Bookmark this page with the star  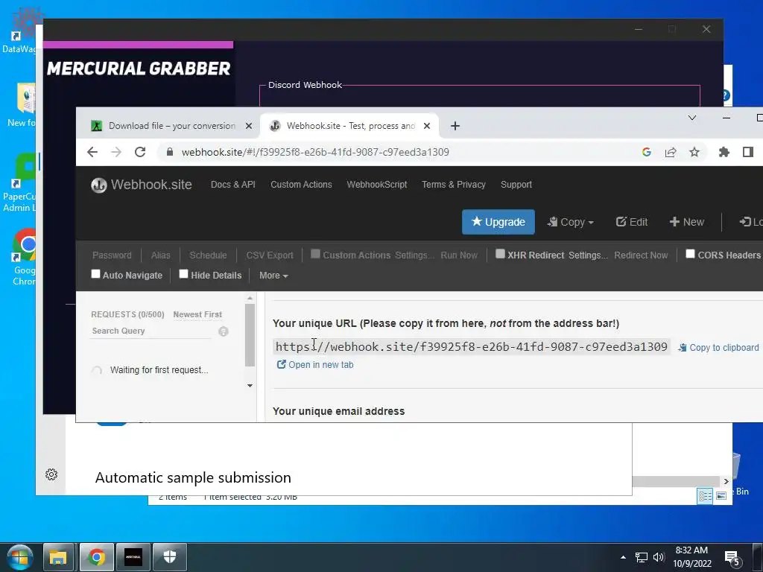694,152
